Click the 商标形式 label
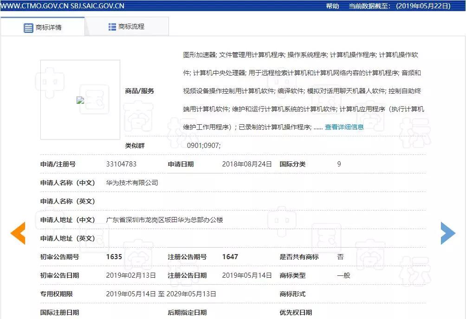 pos(292,294)
